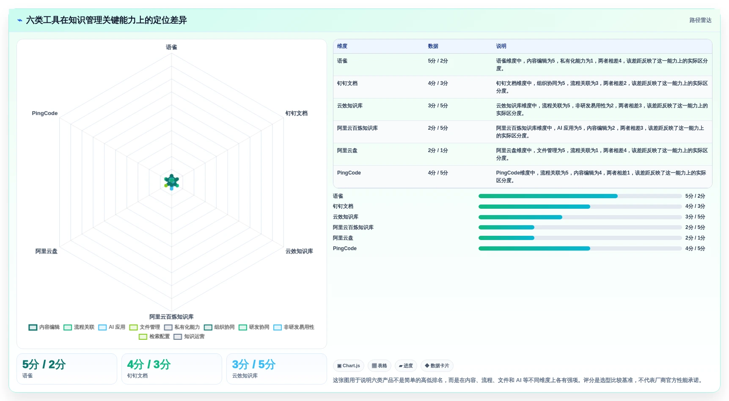This screenshot has height=401, width=729.
Task: Click the 维度 column header
Action: (x=342, y=46)
